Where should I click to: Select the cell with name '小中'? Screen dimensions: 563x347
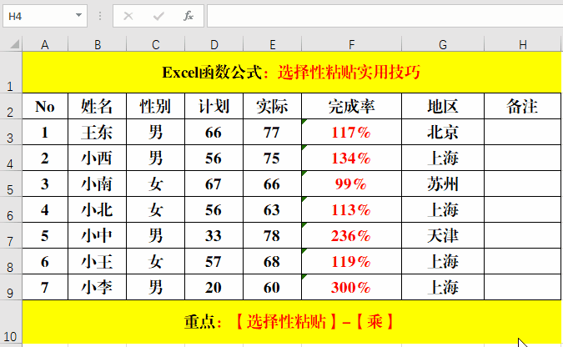[98, 235]
